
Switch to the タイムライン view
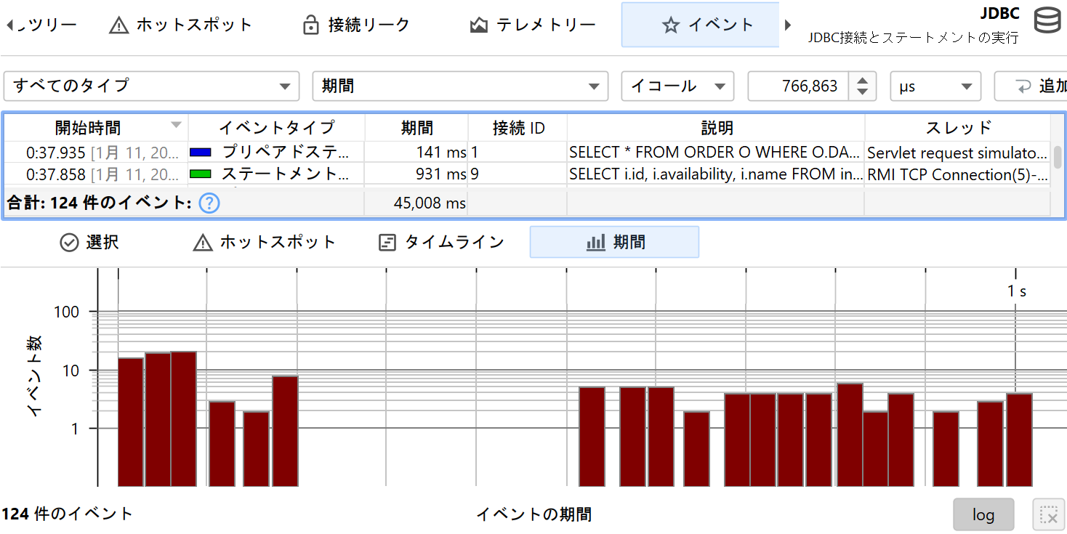click(442, 243)
